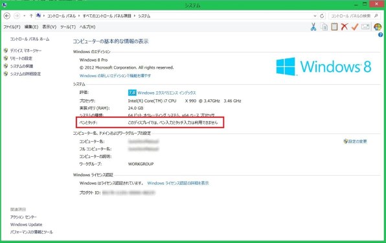Image resolution: width=386 pixels, height=243 pixels.
Task: Click the shield icon beside 設定の変更
Action: [346, 141]
